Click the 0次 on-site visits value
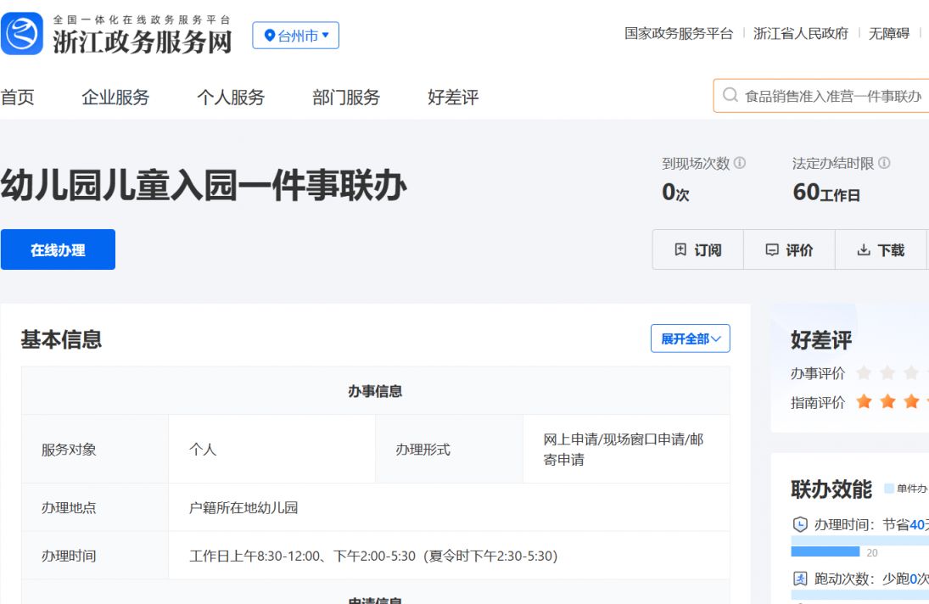Screen dimensions: 929x604 675,192
